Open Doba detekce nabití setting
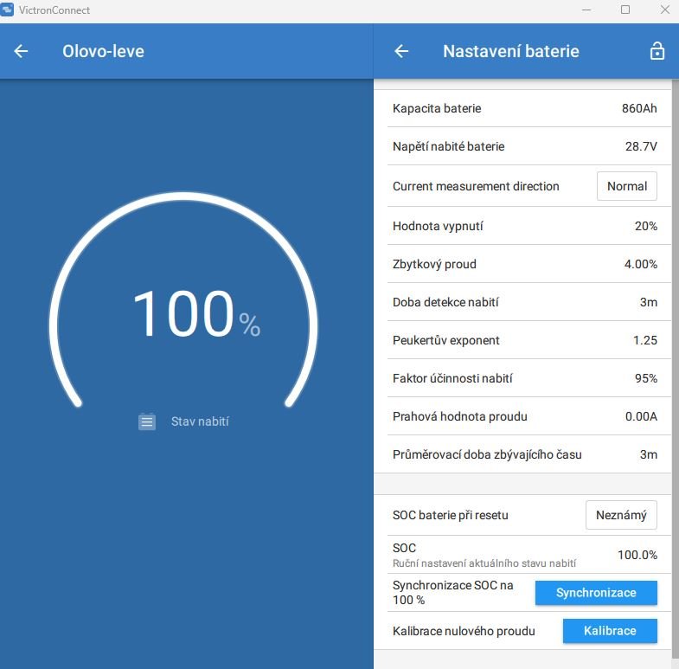Screen dimensions: 679x669 coord(524,302)
